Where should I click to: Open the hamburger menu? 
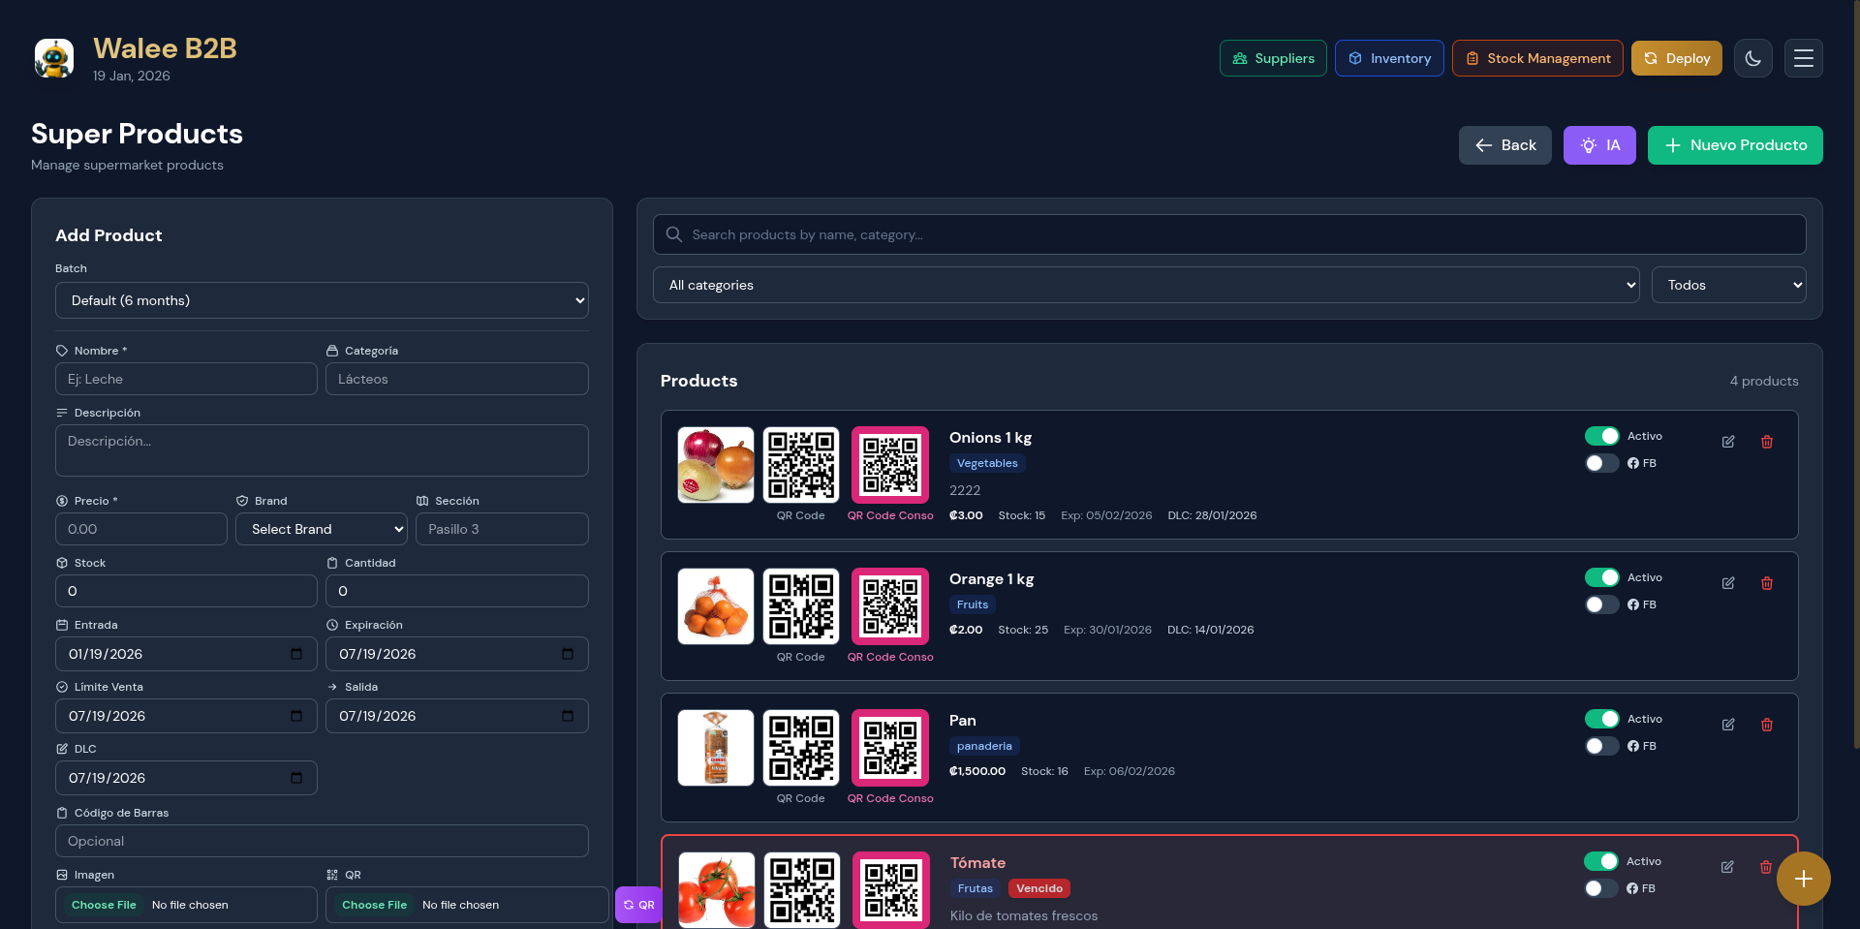1803,58
